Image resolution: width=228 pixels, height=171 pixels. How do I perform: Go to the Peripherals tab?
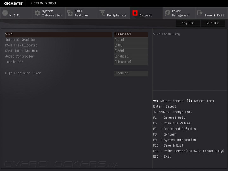point(114,13)
